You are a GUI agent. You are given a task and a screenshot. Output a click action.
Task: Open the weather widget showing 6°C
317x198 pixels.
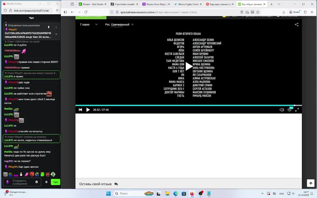point(15,193)
